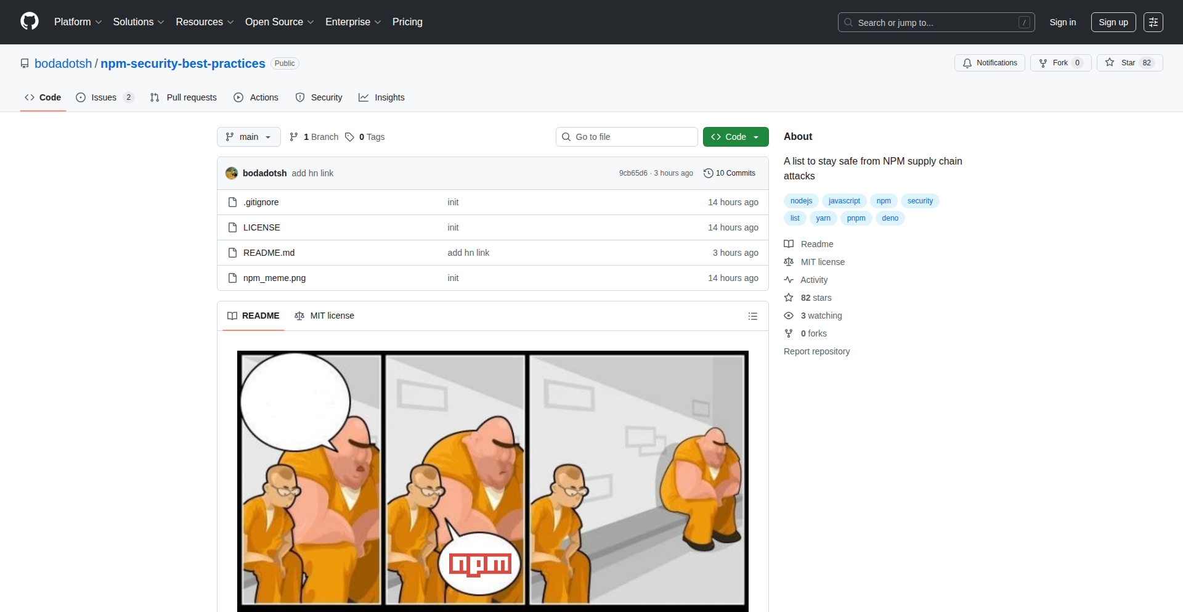Select the yarn topic tag

(x=823, y=218)
